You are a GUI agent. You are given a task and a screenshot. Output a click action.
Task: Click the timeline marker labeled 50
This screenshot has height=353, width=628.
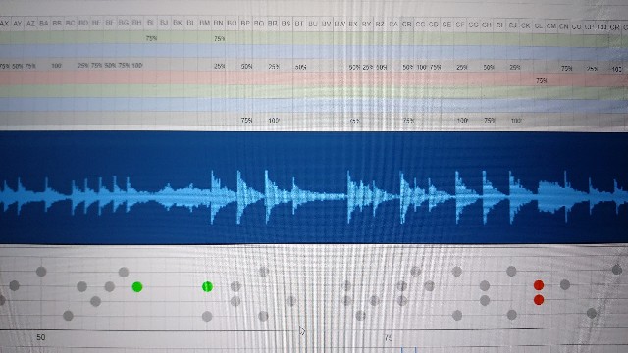point(41,337)
